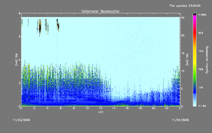Click the '16:' hour label on UTC axis

pyautogui.click(x=127, y=108)
